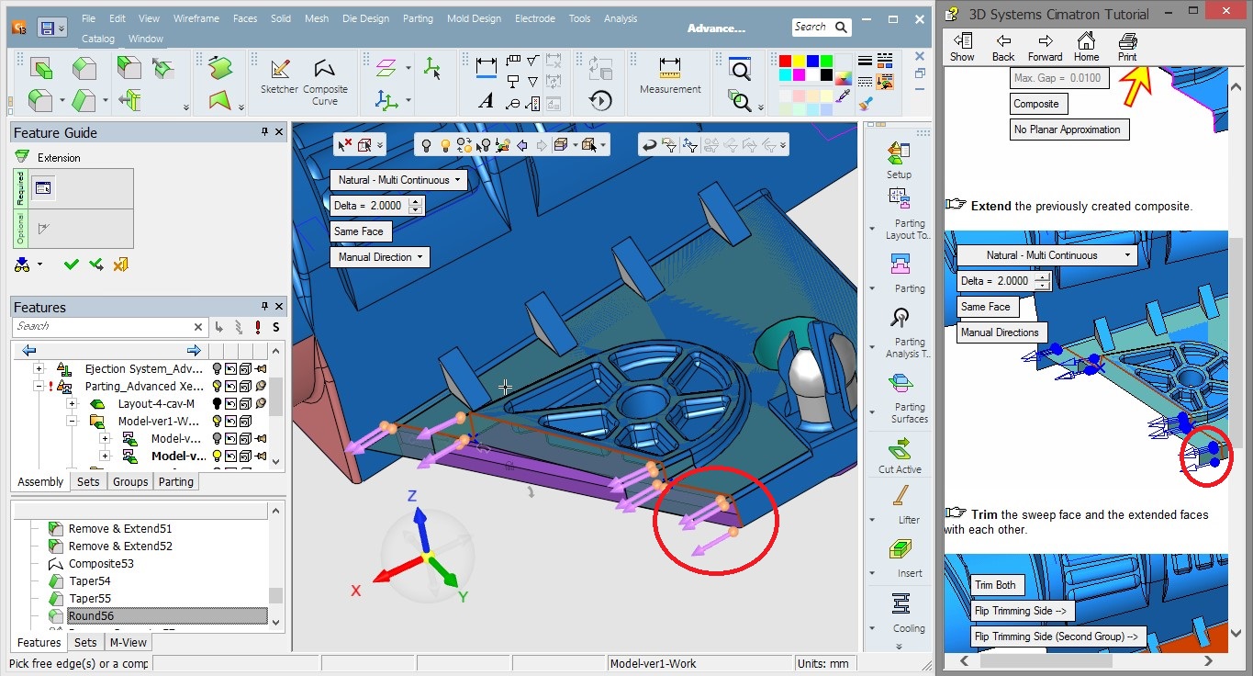Screen dimensions: 1253x676
Task: Toggle the red exclamation filter in Features
Action: [258, 327]
